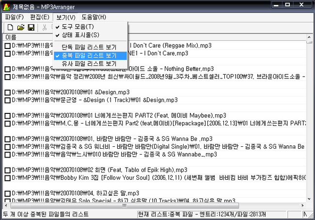Open the 도움말(H) menu
315x220 pixels.
[x=94, y=17]
